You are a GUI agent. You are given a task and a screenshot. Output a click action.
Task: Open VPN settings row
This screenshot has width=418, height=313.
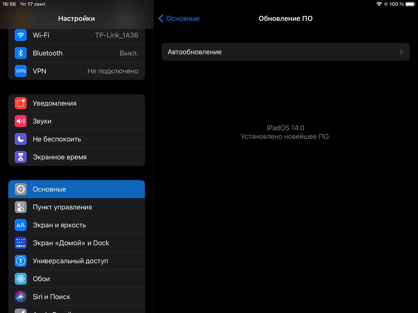tap(76, 71)
